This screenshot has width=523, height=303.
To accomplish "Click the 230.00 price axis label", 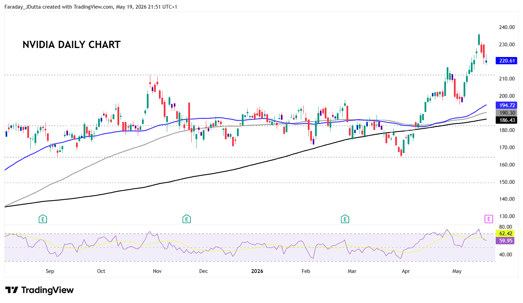I will [507, 45].
